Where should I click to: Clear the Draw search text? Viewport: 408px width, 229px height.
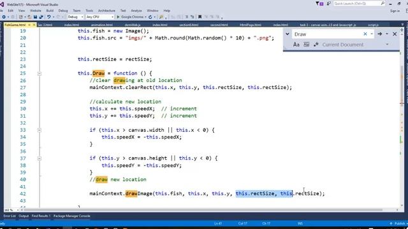coord(365,34)
